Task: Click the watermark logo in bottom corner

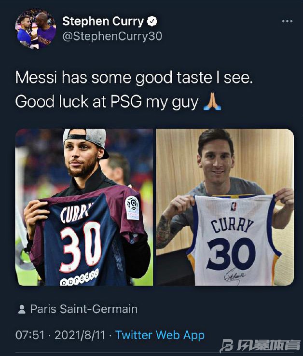Action: pos(260,346)
